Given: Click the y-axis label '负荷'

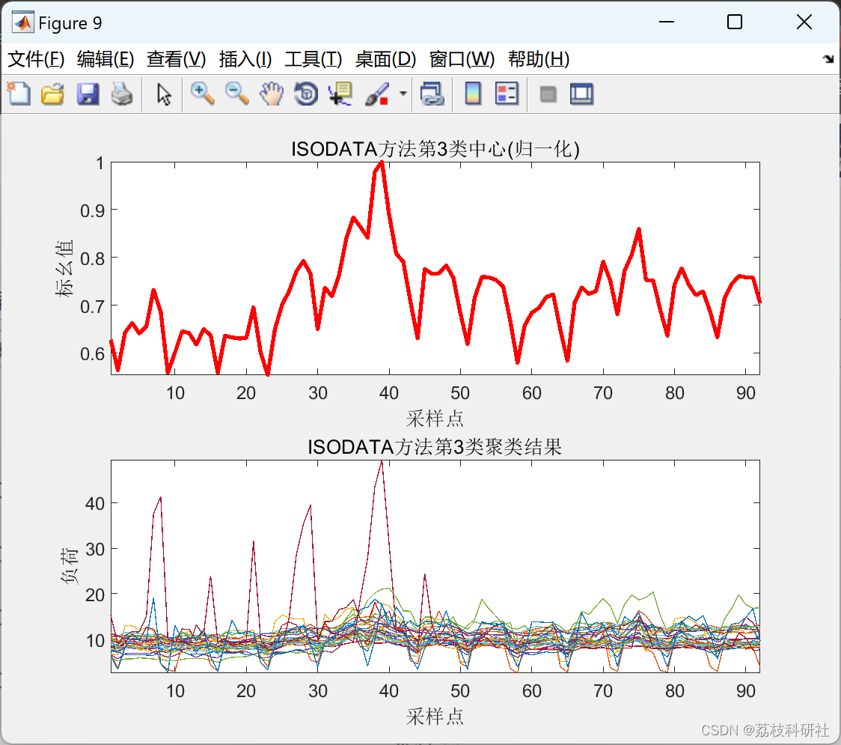Looking at the screenshot, I should [x=69, y=566].
